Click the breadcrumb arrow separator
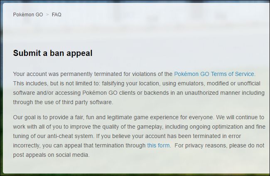 pos(47,15)
